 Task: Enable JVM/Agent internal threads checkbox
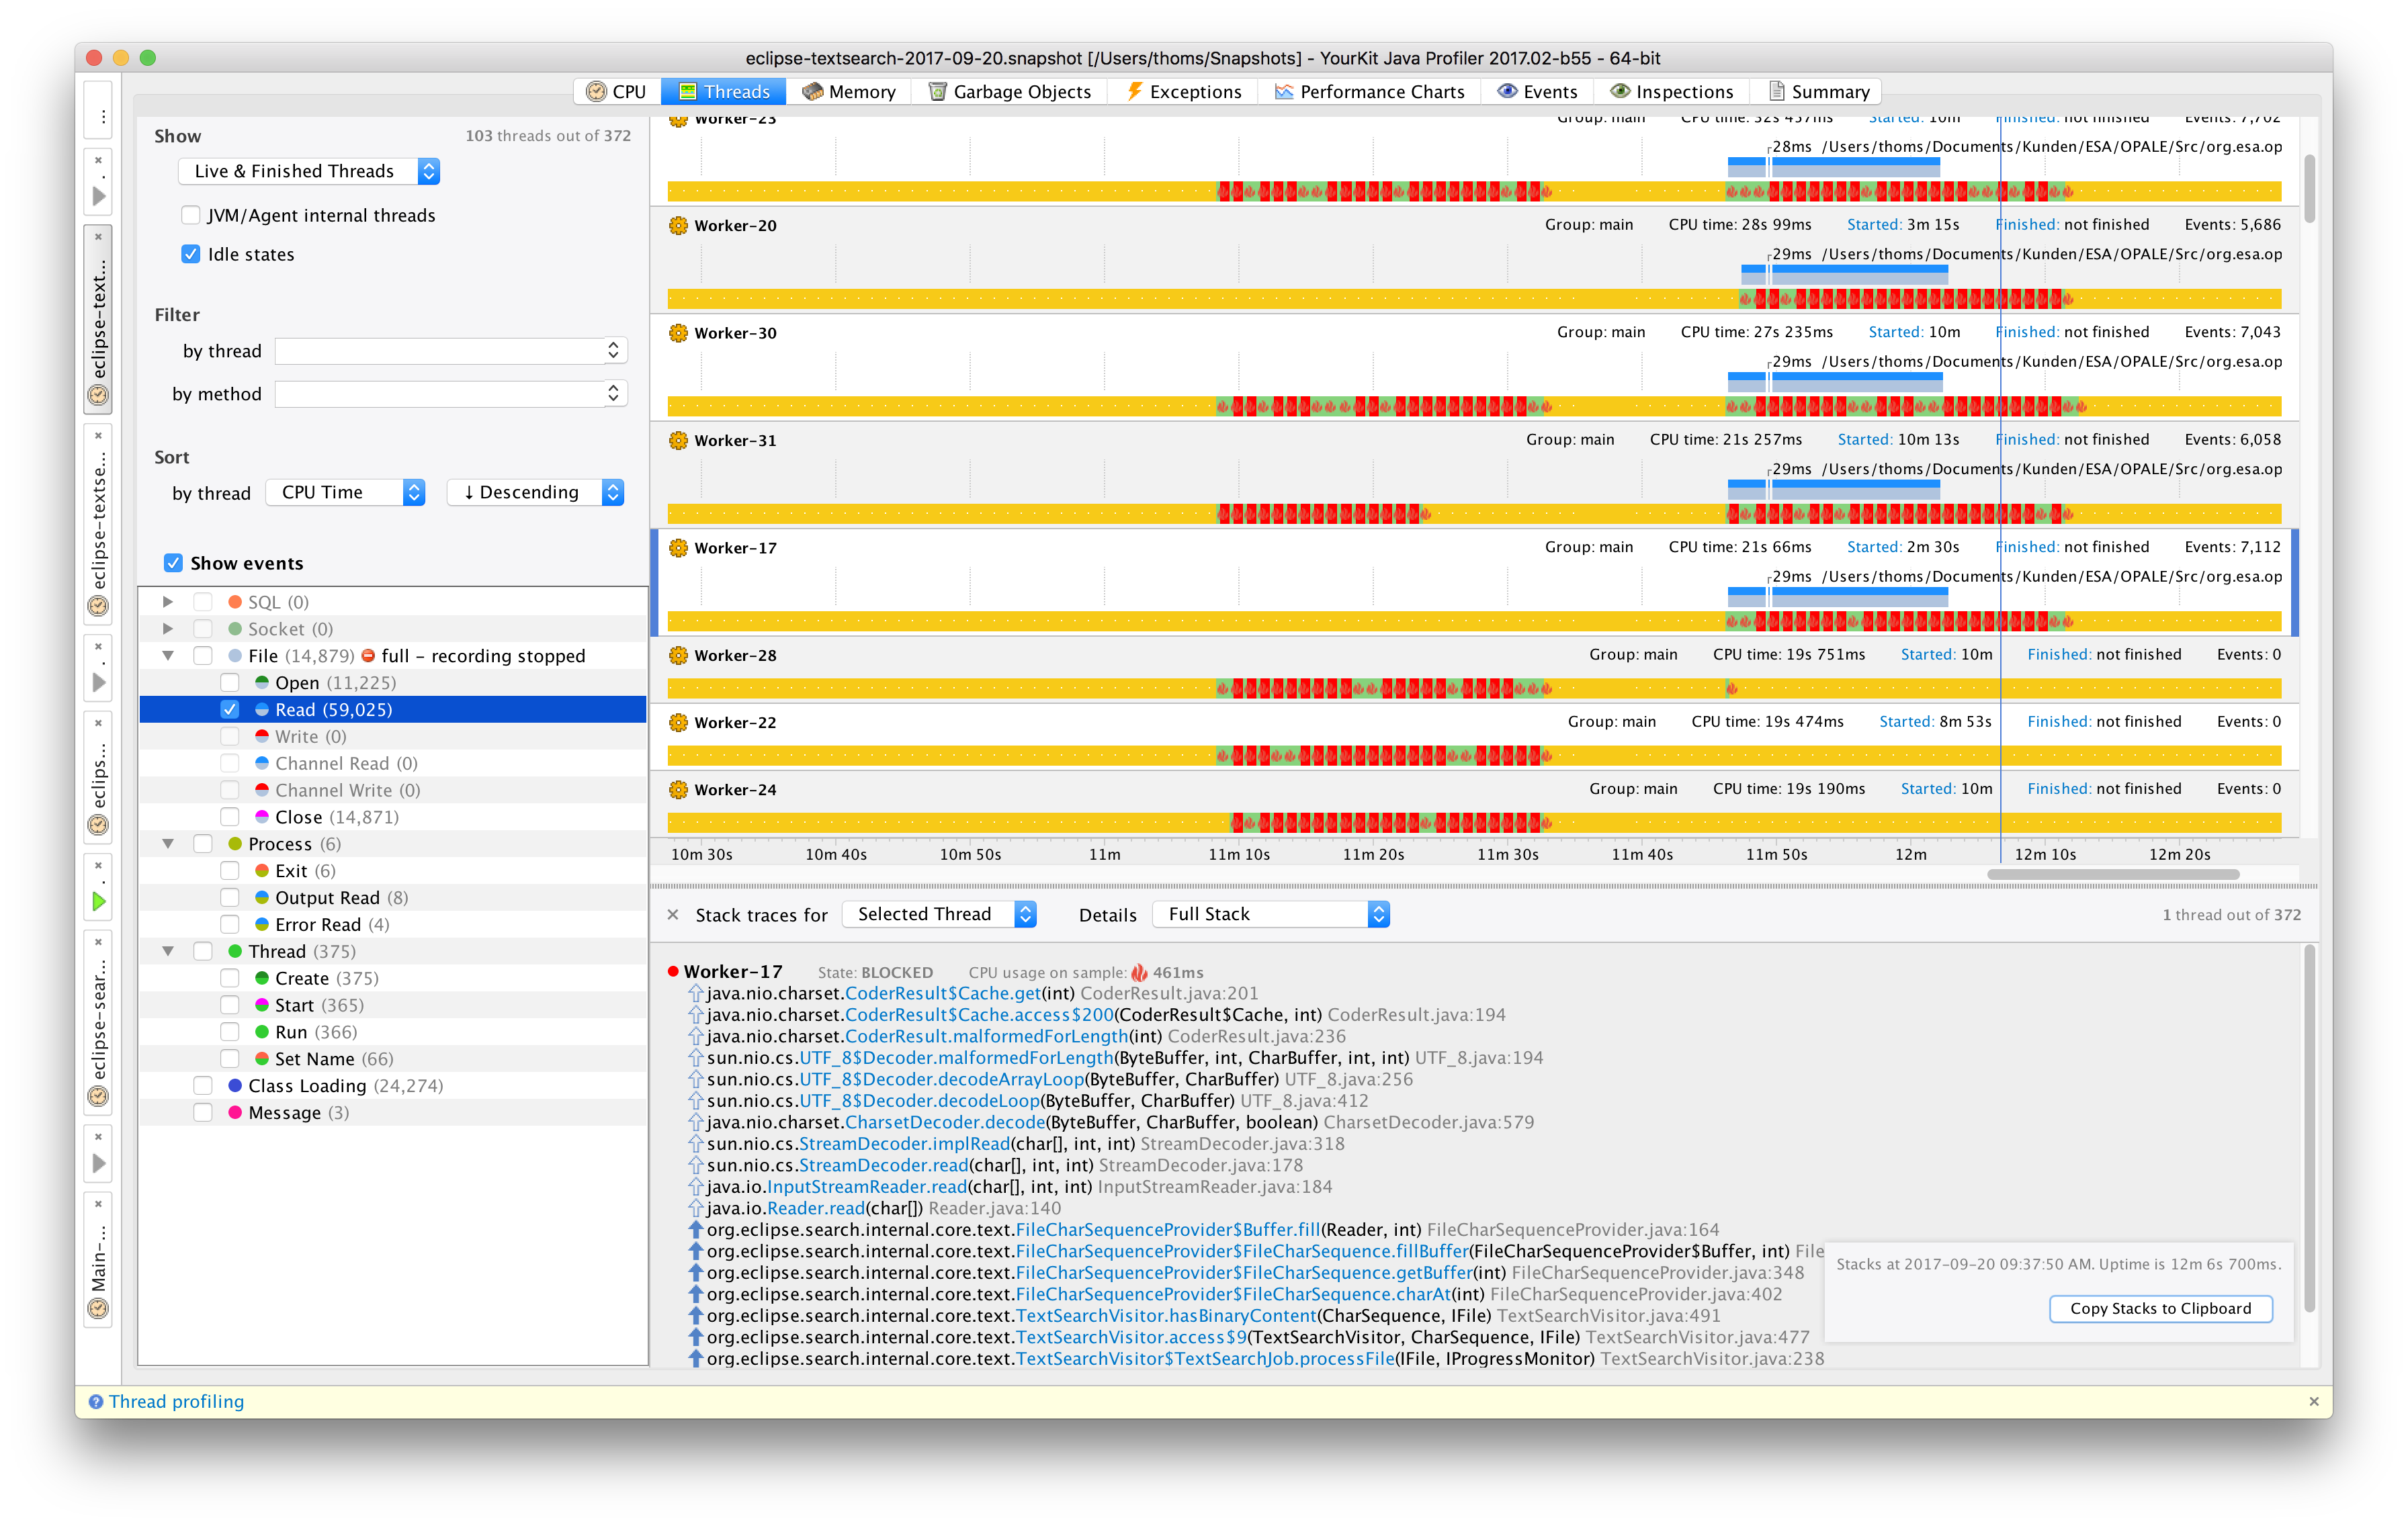tap(191, 215)
